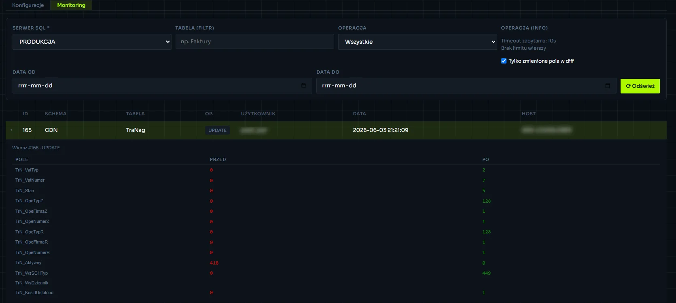Open the Serwer SQL dropdown showing PRODUKCJA
The image size is (676, 303).
[92, 42]
